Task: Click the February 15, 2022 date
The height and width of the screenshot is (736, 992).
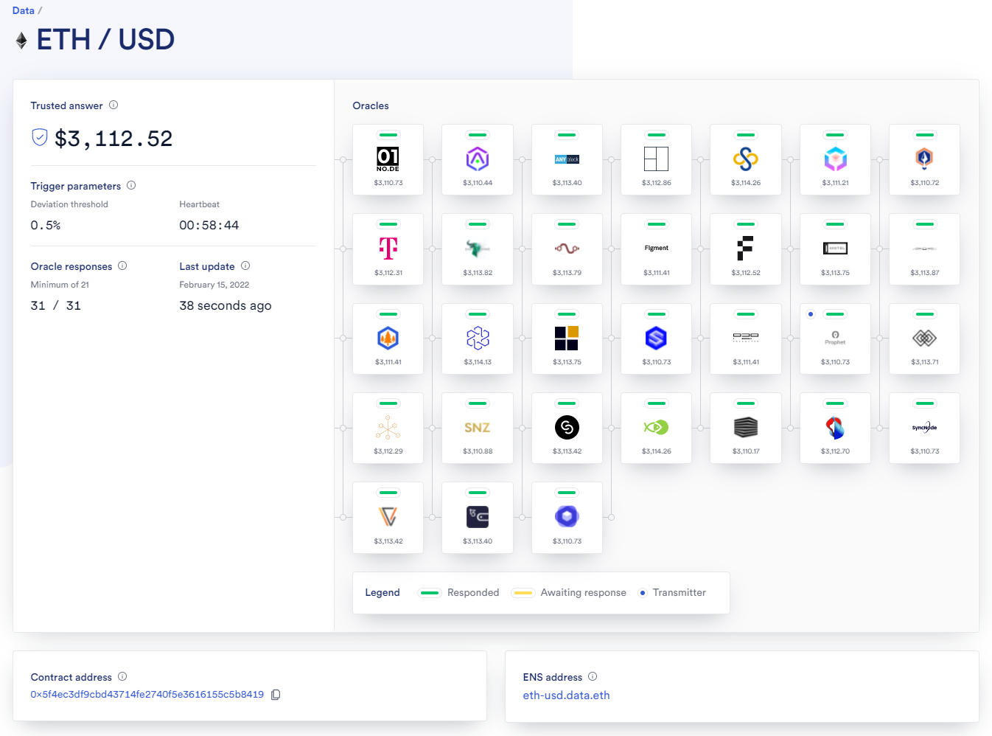Action: (x=214, y=285)
